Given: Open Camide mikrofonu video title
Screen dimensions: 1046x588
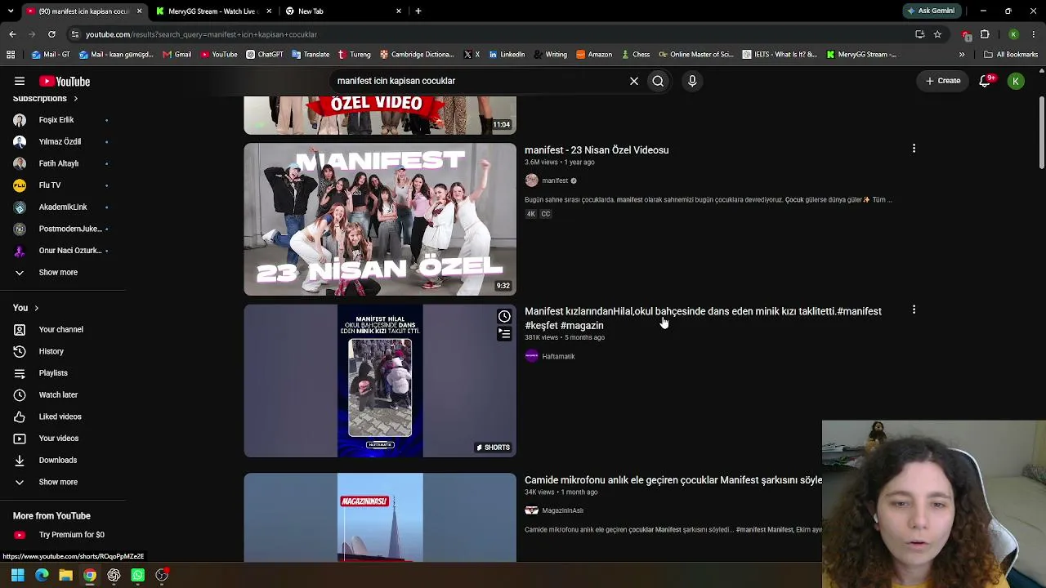Looking at the screenshot, I should click(x=673, y=480).
